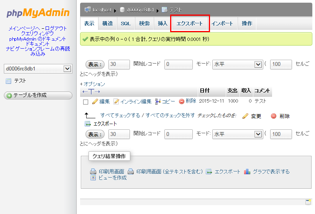Click the ビューを作成 link
Viewport: 315px width, 214px height.
click(x=113, y=178)
